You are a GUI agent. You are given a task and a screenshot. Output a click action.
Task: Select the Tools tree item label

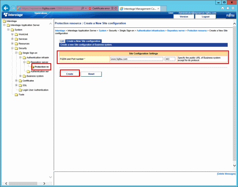[x=21, y=94]
